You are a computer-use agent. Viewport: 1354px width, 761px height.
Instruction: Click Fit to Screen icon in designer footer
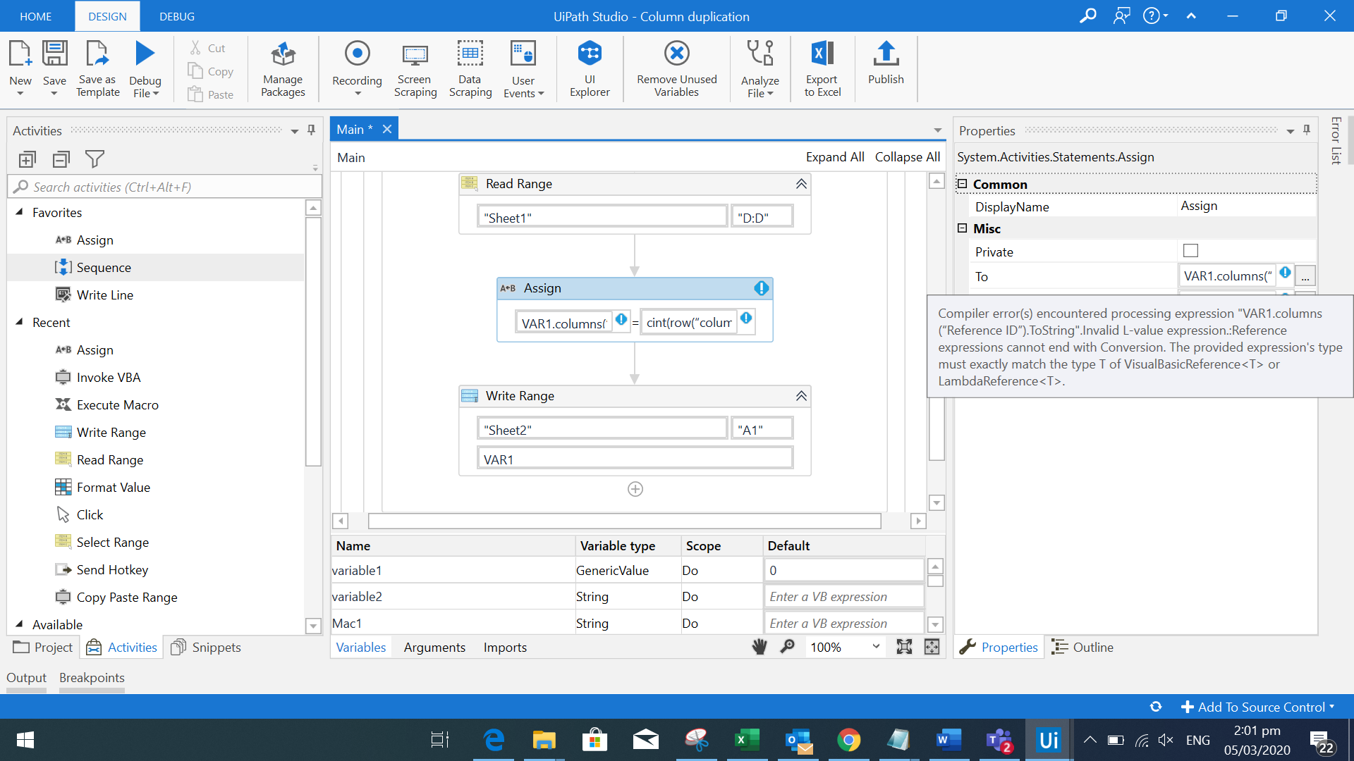click(904, 647)
